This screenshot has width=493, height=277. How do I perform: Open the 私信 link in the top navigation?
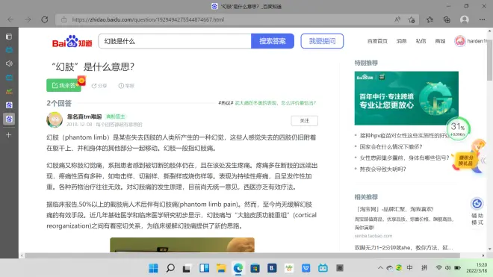(421, 41)
